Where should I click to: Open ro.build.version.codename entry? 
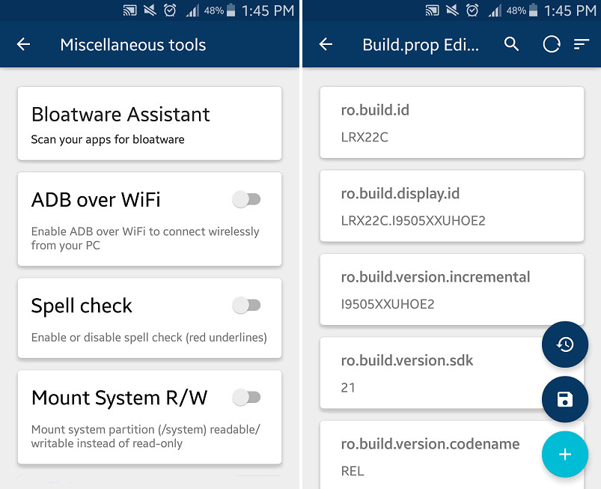point(430,456)
